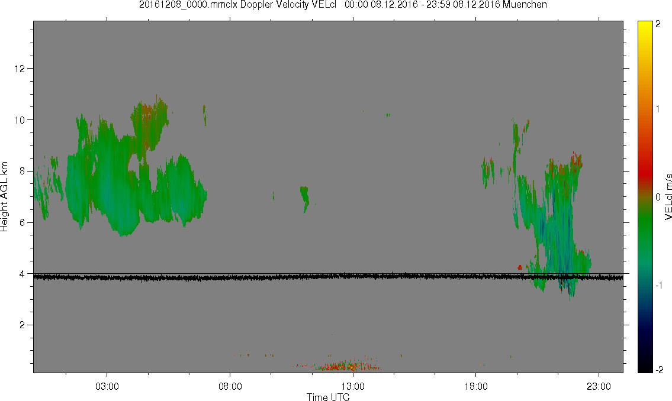The height and width of the screenshot is (401, 672).
Task: Click the VELcl m/s colorbar title
Action: (668, 197)
